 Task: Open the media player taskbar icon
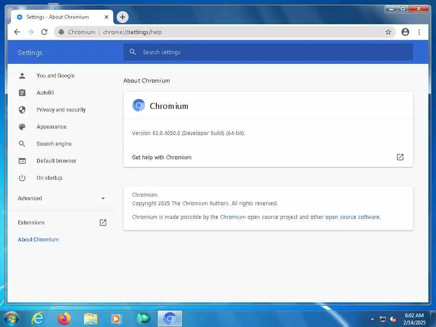(x=116, y=319)
